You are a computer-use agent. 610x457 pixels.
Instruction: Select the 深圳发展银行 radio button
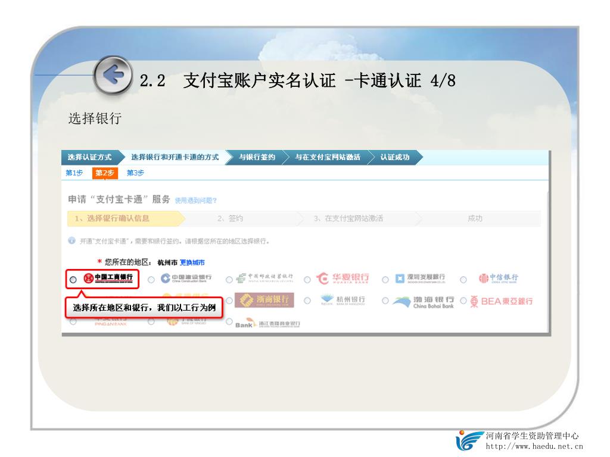[x=385, y=280]
